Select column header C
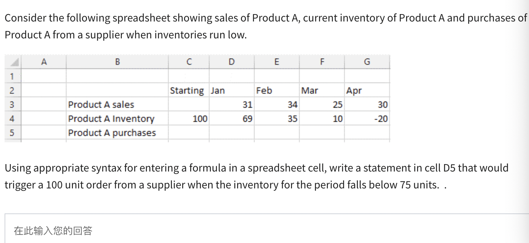529x243 pixels. tap(189, 62)
